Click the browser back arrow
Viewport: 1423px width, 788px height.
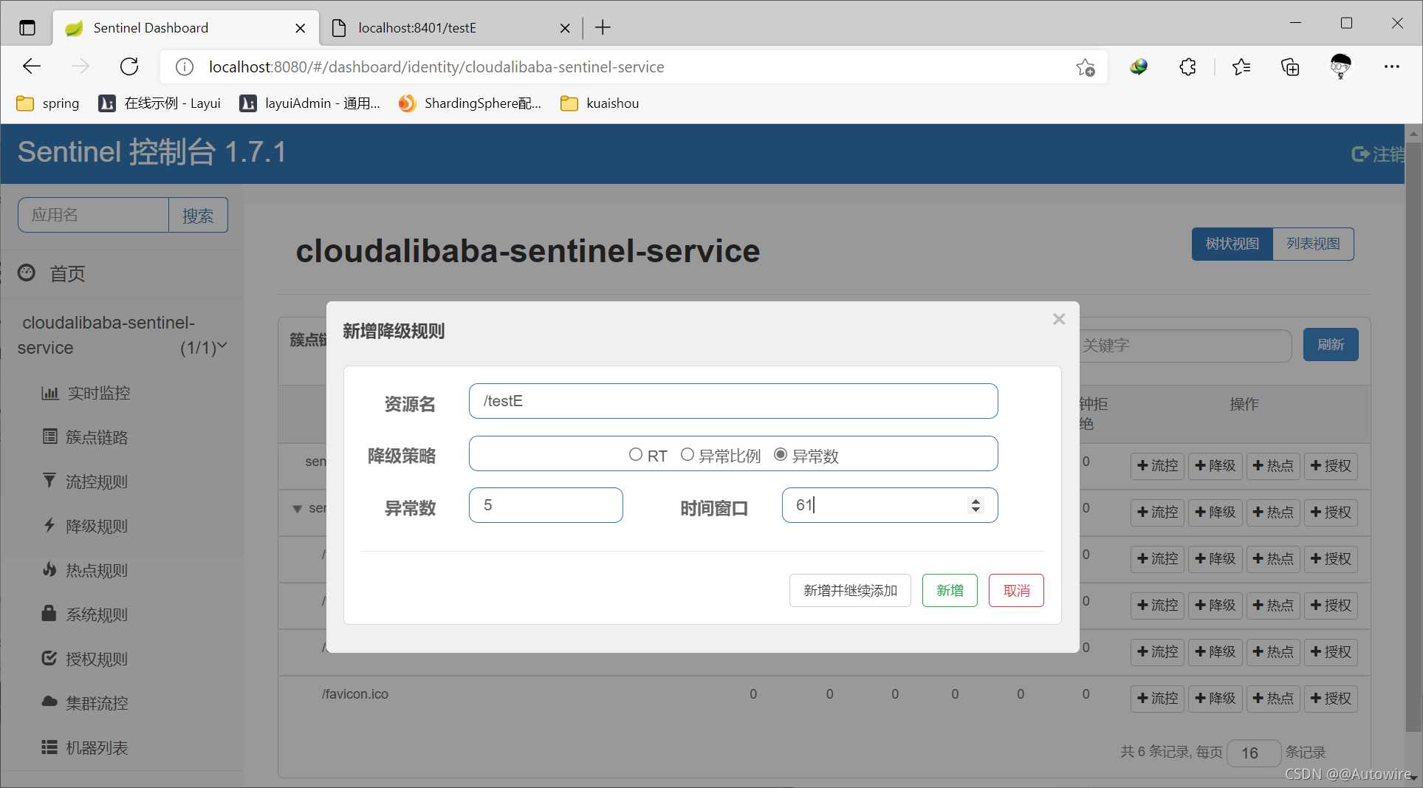point(32,66)
